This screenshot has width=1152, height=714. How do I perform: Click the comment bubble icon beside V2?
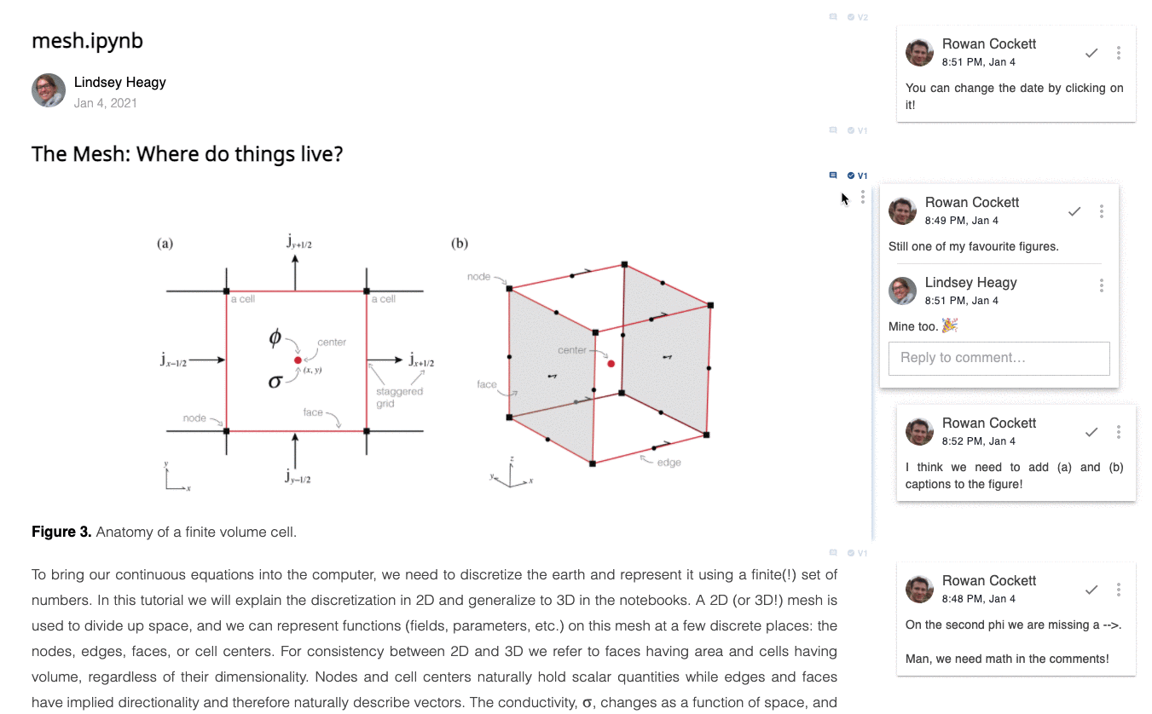coord(832,16)
